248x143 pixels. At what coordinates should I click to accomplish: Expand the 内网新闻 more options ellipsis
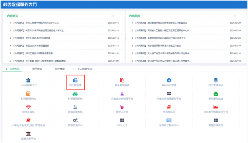[x=234, y=16]
